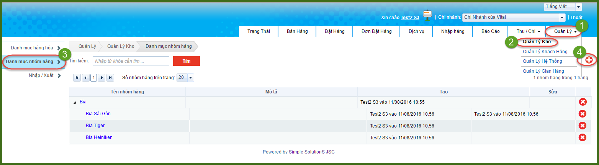
Task: Click the Thoát logout link
Action: coord(576,18)
